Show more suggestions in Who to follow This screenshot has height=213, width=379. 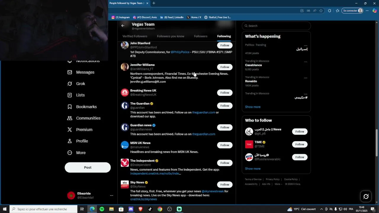point(253,169)
